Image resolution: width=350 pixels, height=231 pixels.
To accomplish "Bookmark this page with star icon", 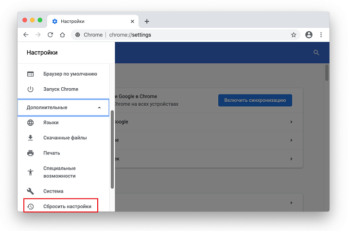I will 294,35.
